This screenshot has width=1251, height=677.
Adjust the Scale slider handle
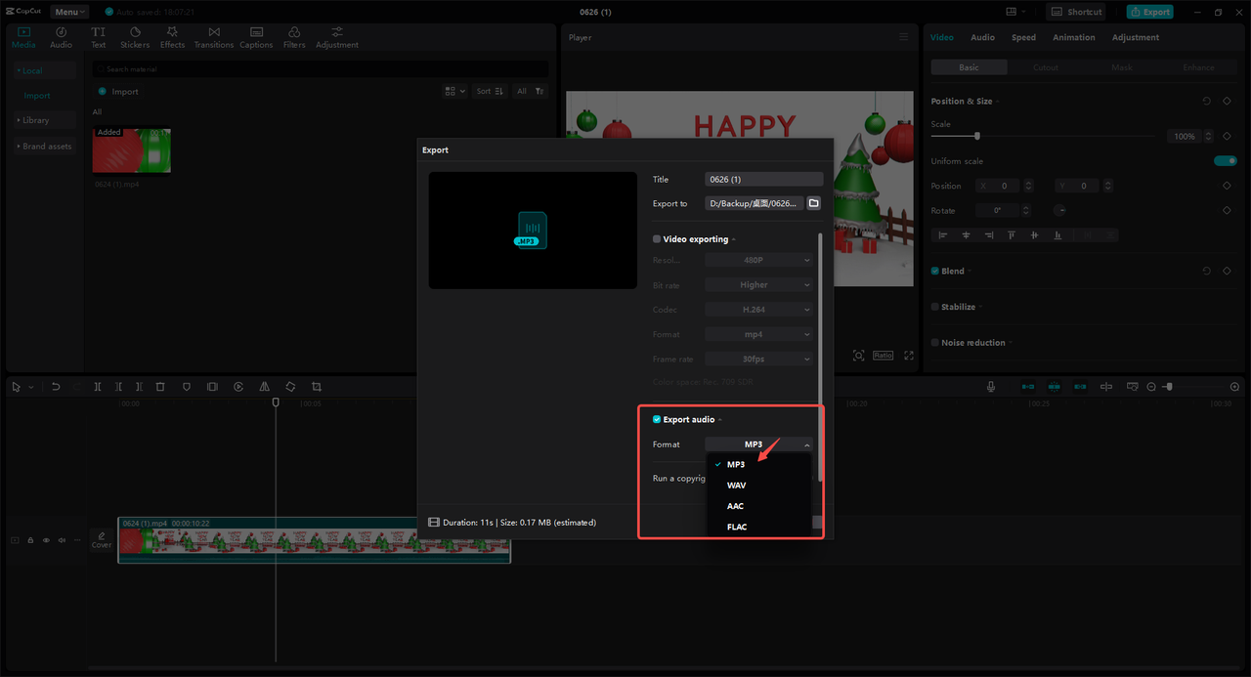tap(977, 136)
